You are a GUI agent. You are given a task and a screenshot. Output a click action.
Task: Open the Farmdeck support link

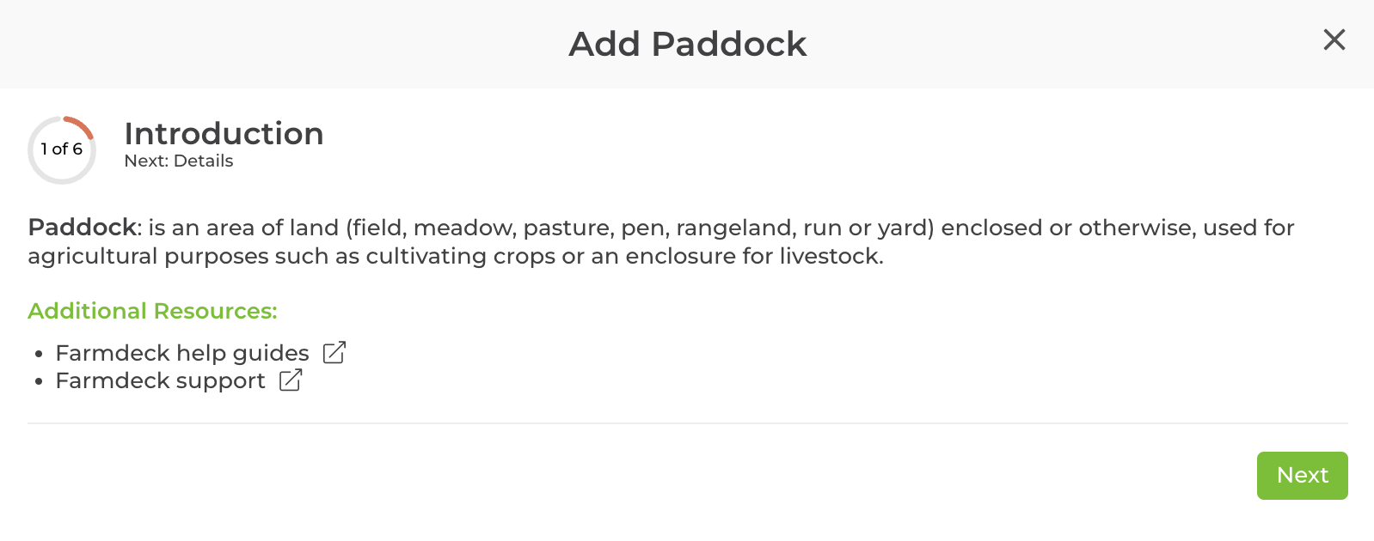(160, 380)
